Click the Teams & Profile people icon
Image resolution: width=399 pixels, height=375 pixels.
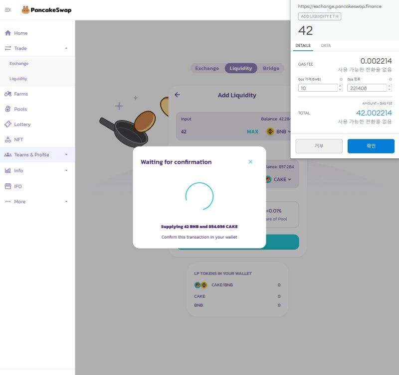point(8,154)
